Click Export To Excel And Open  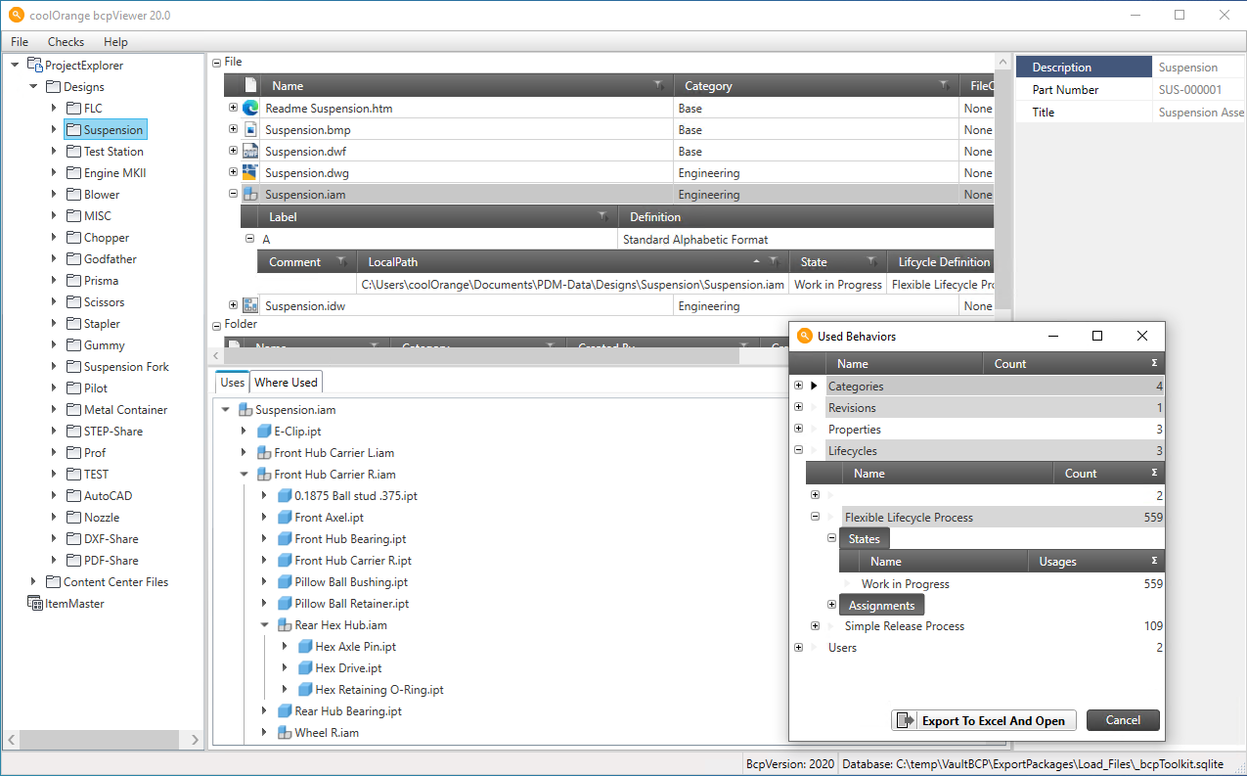984,720
